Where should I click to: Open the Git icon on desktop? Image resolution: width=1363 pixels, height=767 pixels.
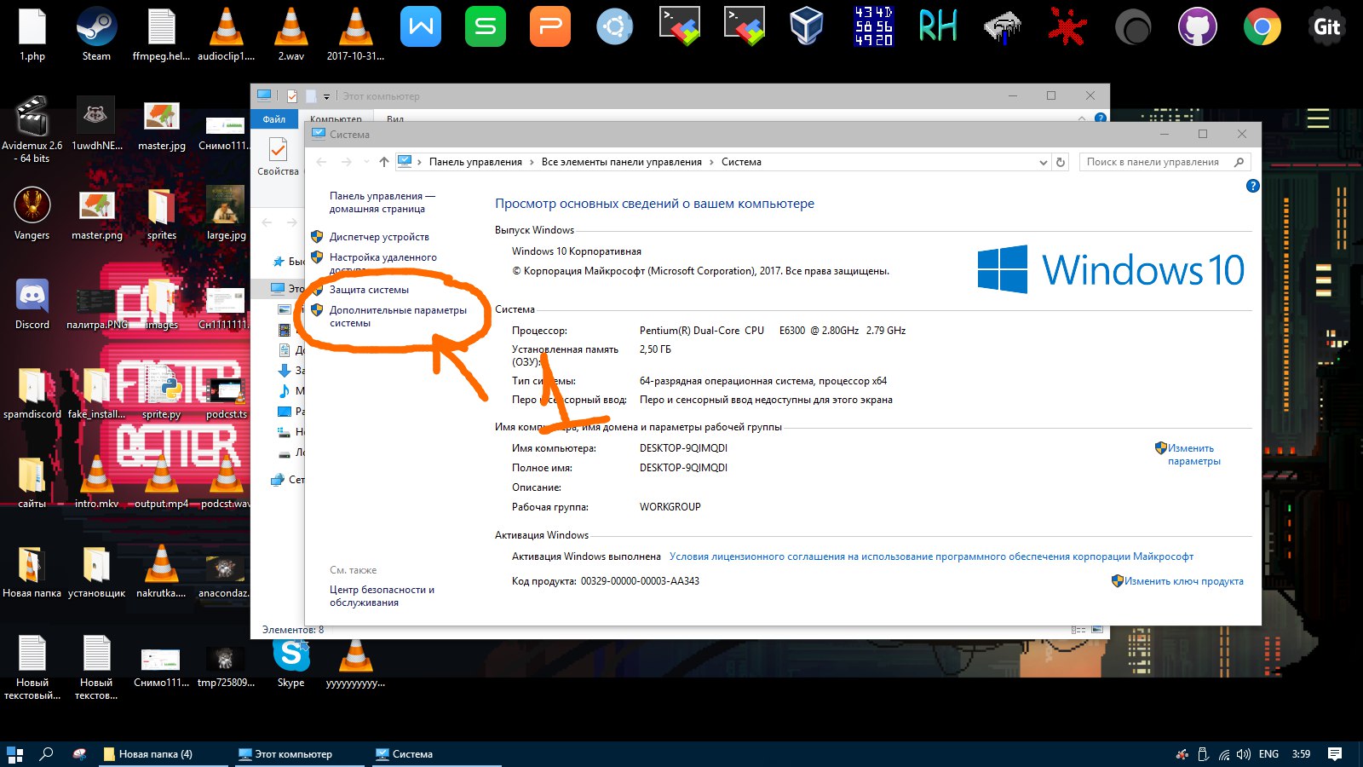[x=1327, y=27]
